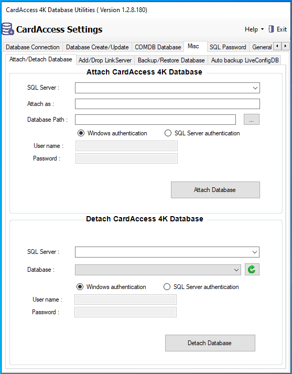
Task: Click the Database Path input field
Action: click(x=155, y=120)
